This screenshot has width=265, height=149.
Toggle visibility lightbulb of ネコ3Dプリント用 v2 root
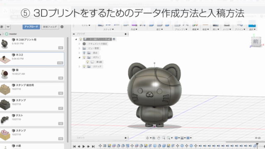[x=81, y=39]
